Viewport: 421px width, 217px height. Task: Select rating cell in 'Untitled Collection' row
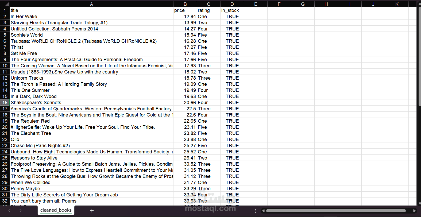click(208, 29)
